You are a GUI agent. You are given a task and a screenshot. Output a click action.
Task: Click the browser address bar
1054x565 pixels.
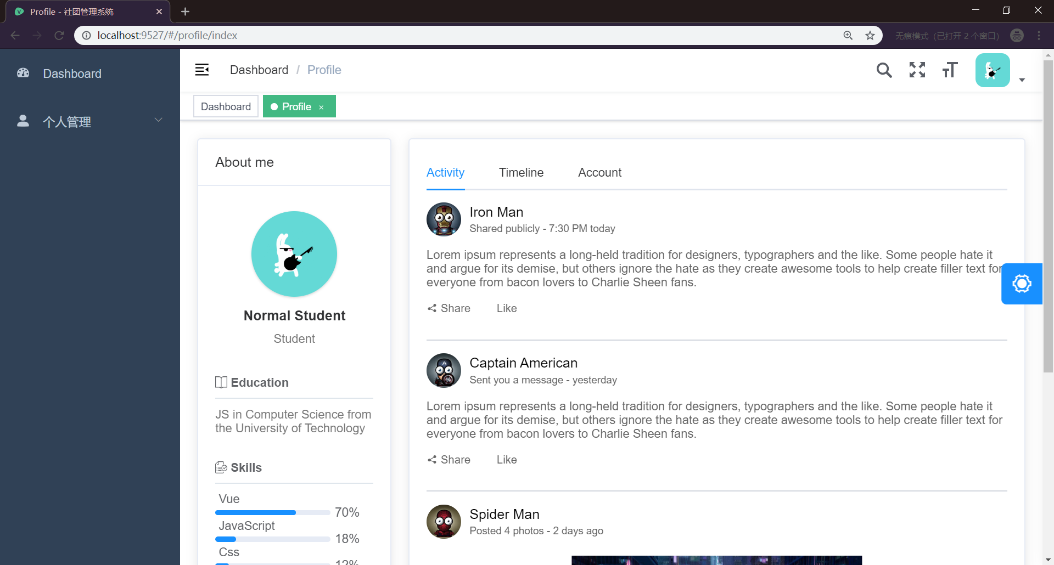439,36
